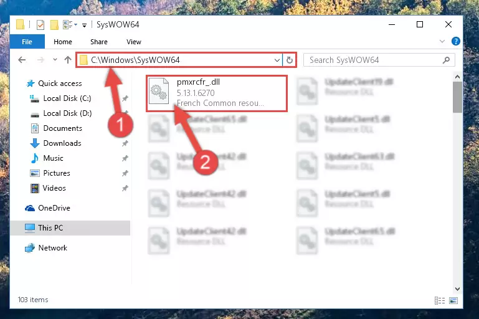The image size is (479, 319).
Task: Click the pin icon next to Music
Action: pos(125,158)
